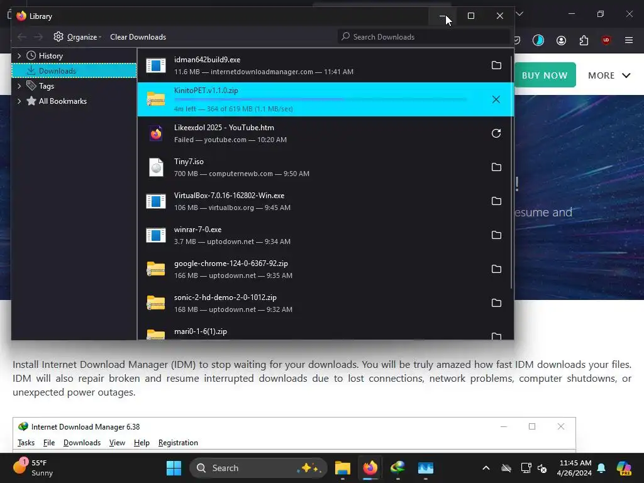Screen dimensions: 644x483
Task: Open the clock and date showing 11:45 AM
Action: (x=574, y=468)
